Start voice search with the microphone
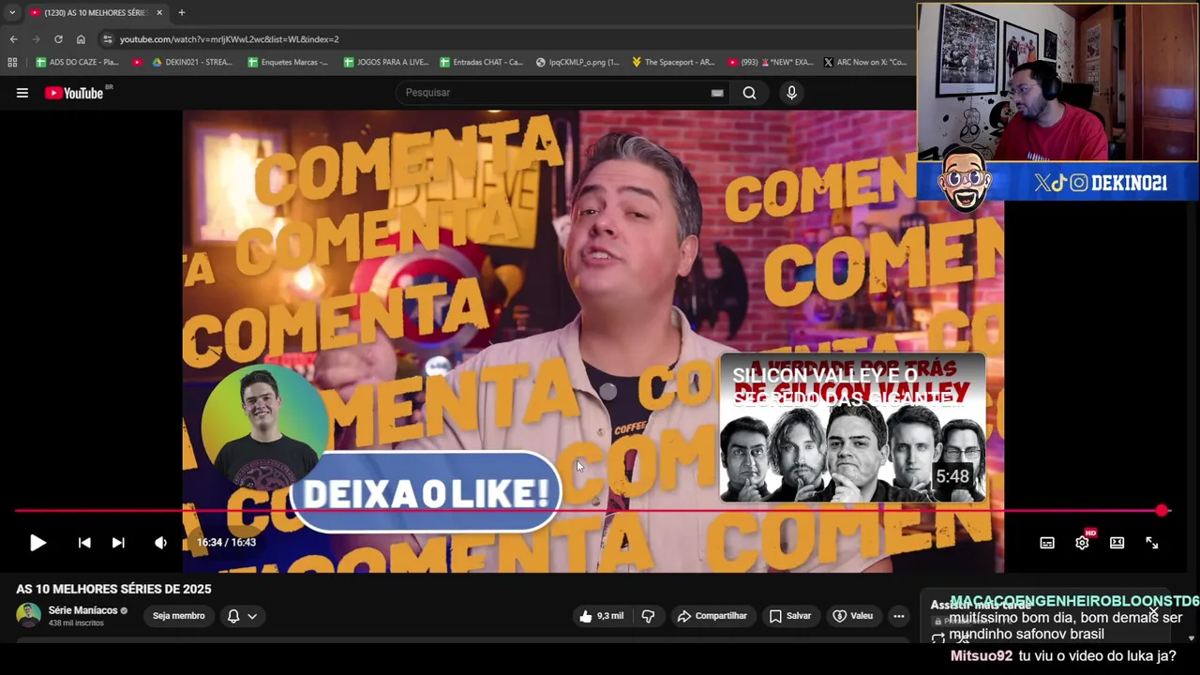Screen dimensions: 1200x675 [791, 93]
